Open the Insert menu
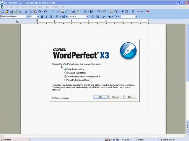The width and height of the screenshot is (189, 141). [x=24, y=7]
